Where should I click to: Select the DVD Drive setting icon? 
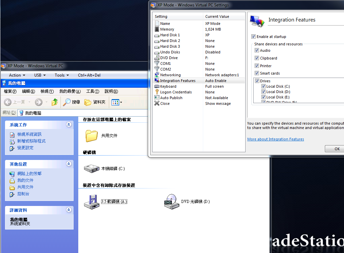pos(157,57)
